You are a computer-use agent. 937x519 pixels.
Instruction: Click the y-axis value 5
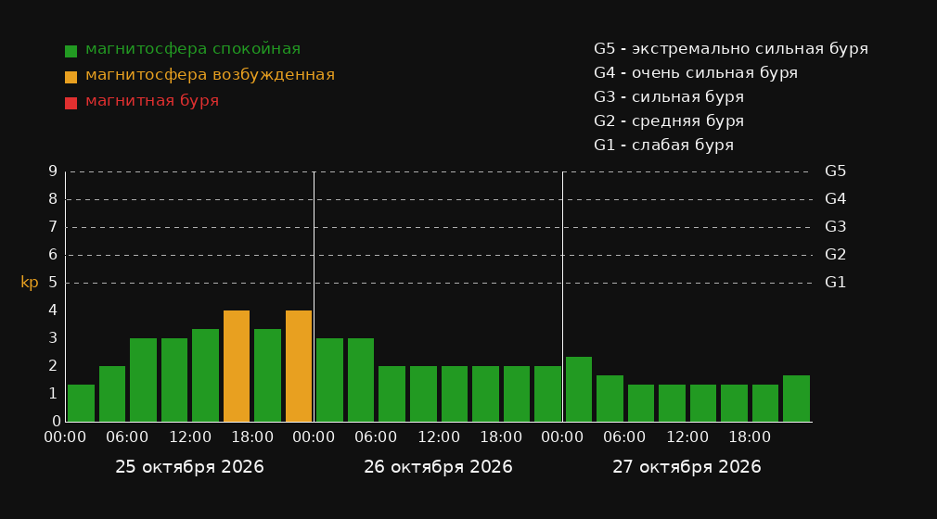point(53,283)
